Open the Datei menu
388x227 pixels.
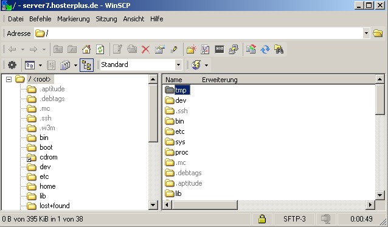pyautogui.click(x=16, y=19)
